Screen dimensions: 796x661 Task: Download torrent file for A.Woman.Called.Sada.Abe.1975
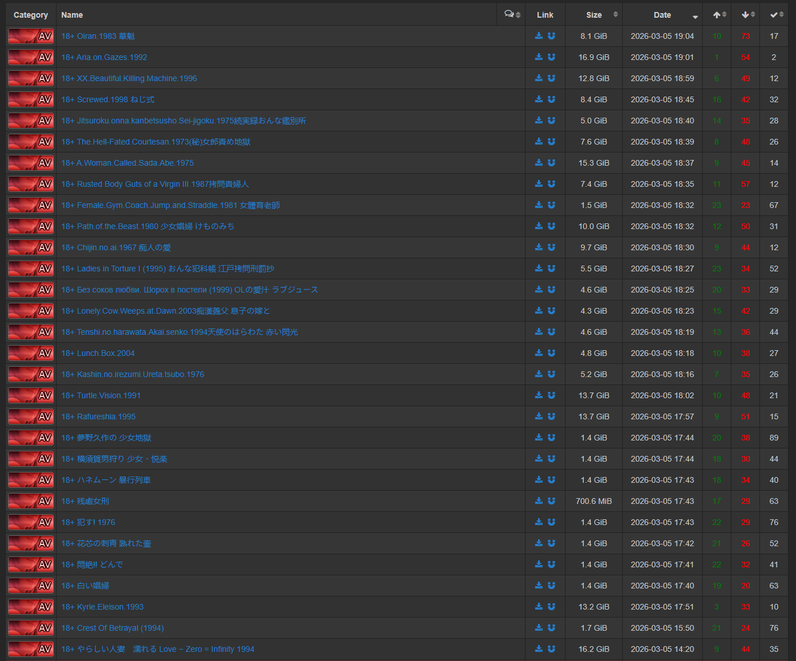coord(539,163)
